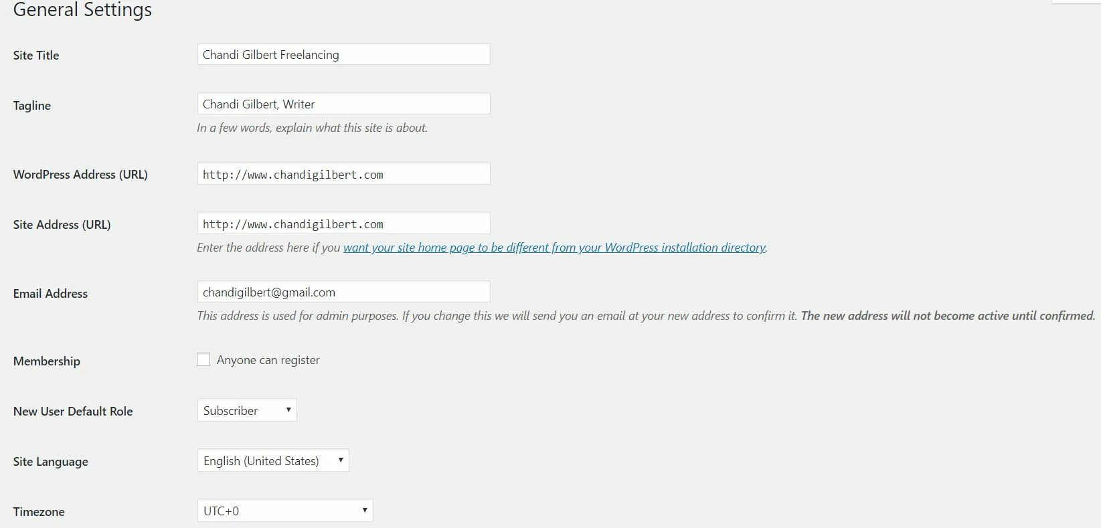
Task: Click the New User Default Role label
Action: [73, 412]
